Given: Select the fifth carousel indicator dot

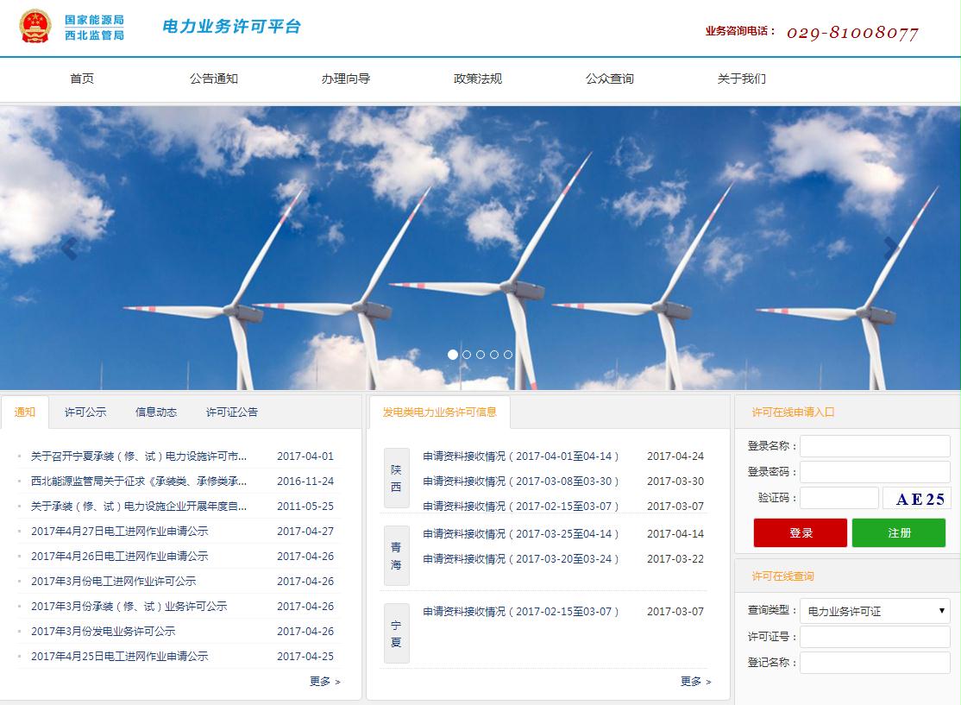Looking at the screenshot, I should pos(508,355).
